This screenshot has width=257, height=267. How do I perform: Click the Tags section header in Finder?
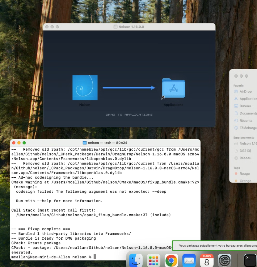pyautogui.click(x=237, y=168)
